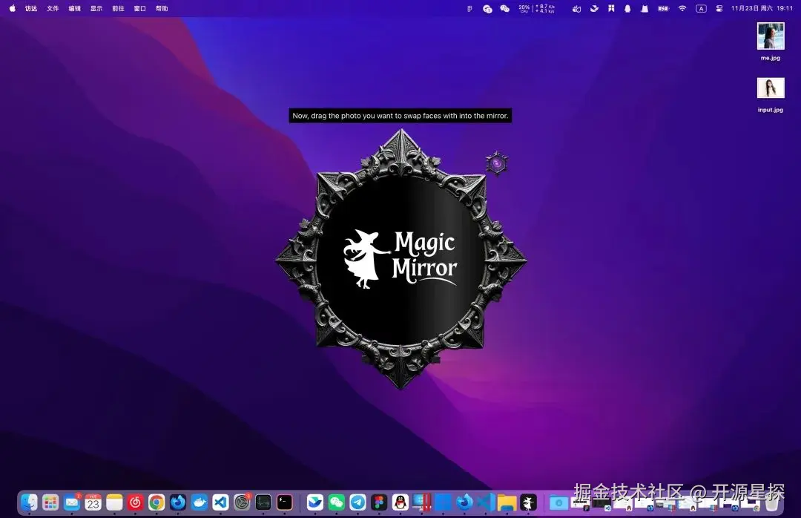This screenshot has width=801, height=518.
Task: Click the Magic Mirror witch Dock icon
Action: [528, 502]
